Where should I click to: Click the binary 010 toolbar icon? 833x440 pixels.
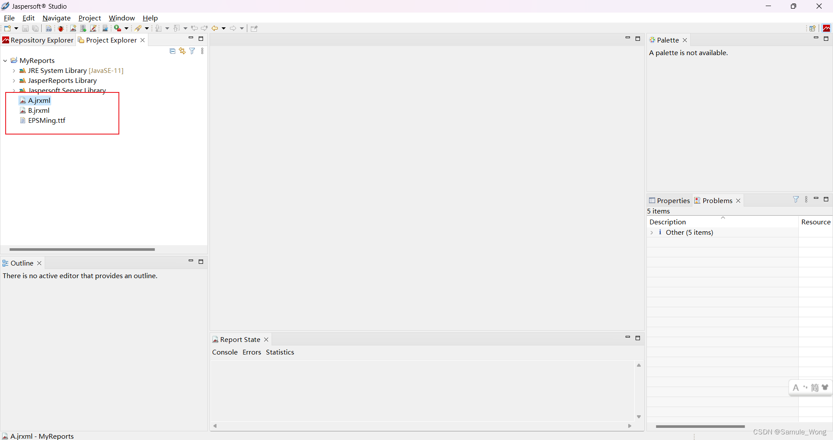(x=49, y=29)
